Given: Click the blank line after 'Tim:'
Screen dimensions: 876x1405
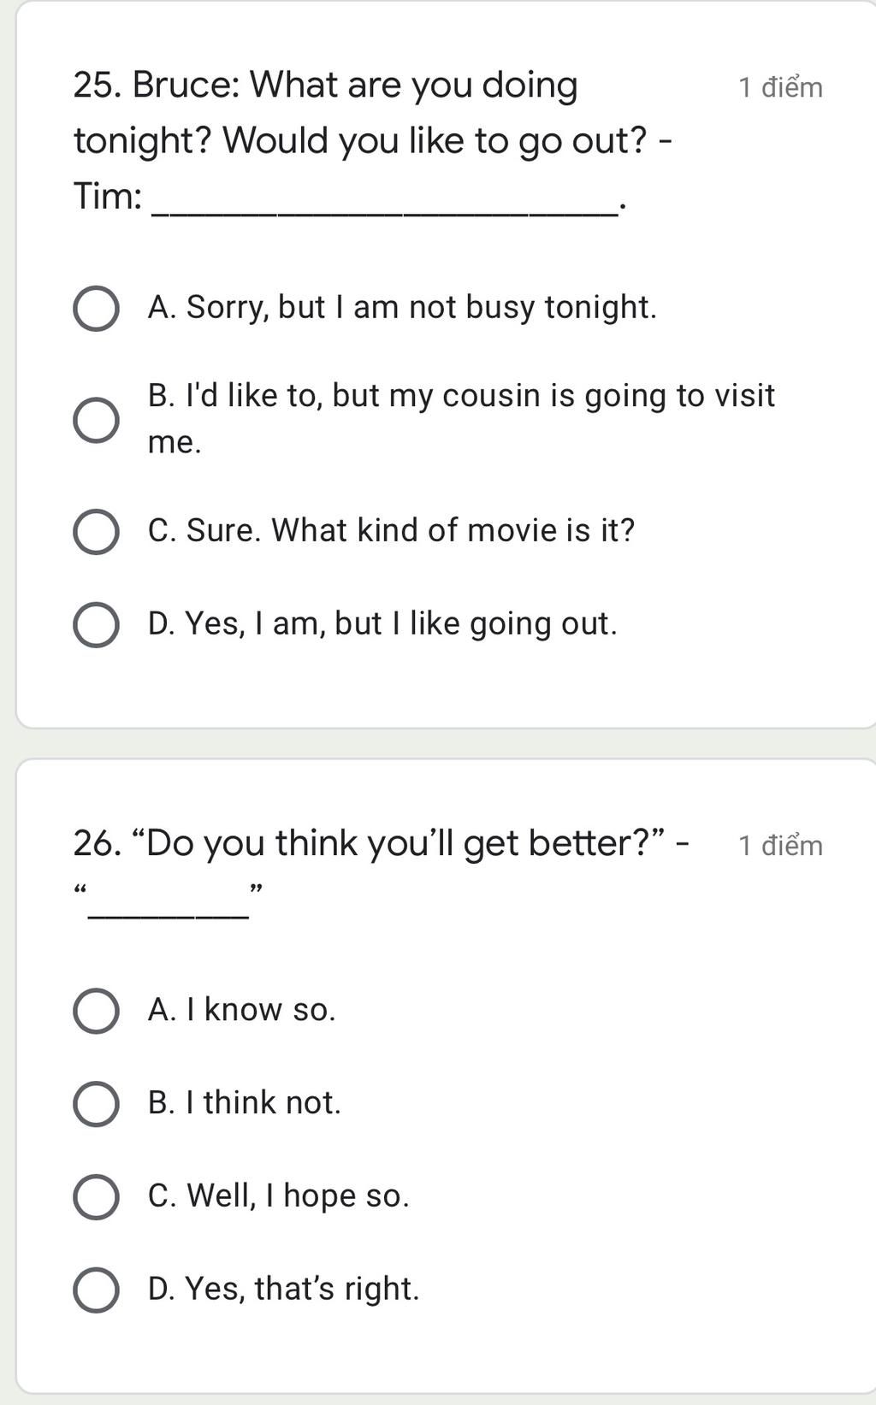Looking at the screenshot, I should (384, 205).
